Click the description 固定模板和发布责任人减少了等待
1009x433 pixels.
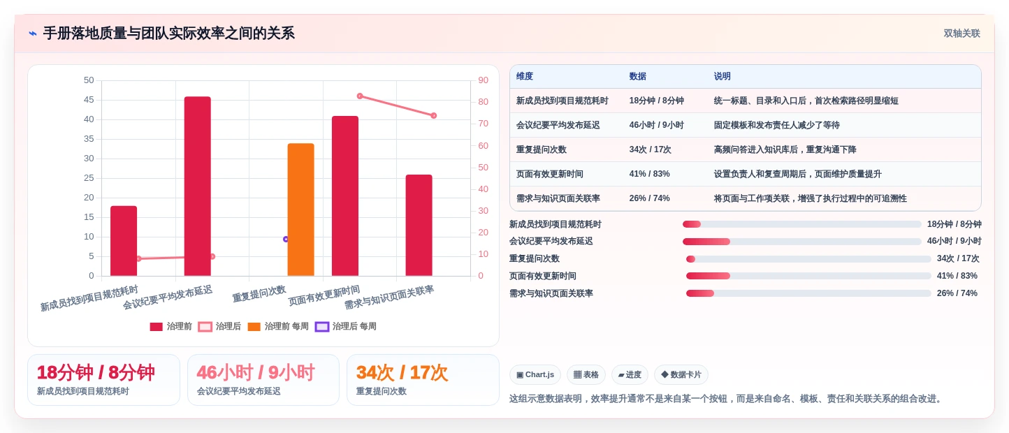(x=777, y=126)
